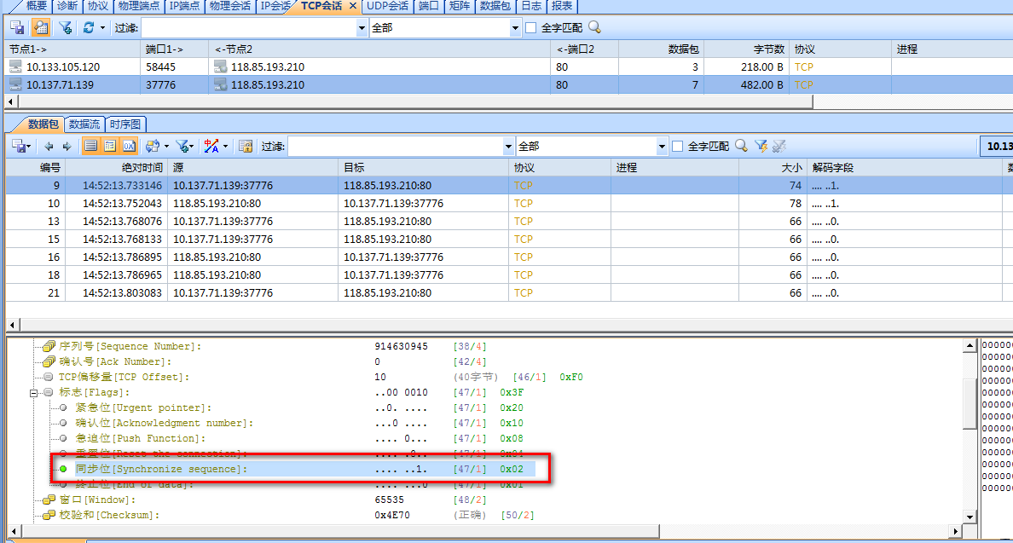
Task: Enable 全字匹配 checkbox in conversation filter bar
Action: 531,28
